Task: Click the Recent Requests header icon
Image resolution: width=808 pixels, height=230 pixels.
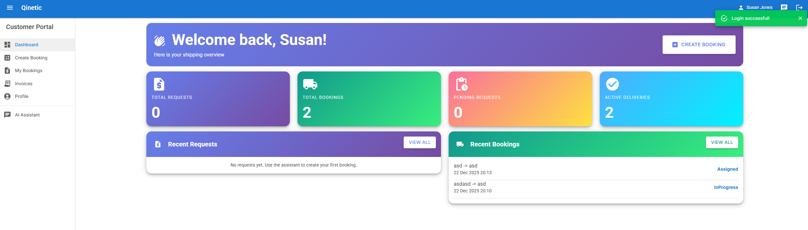Action: pos(158,144)
